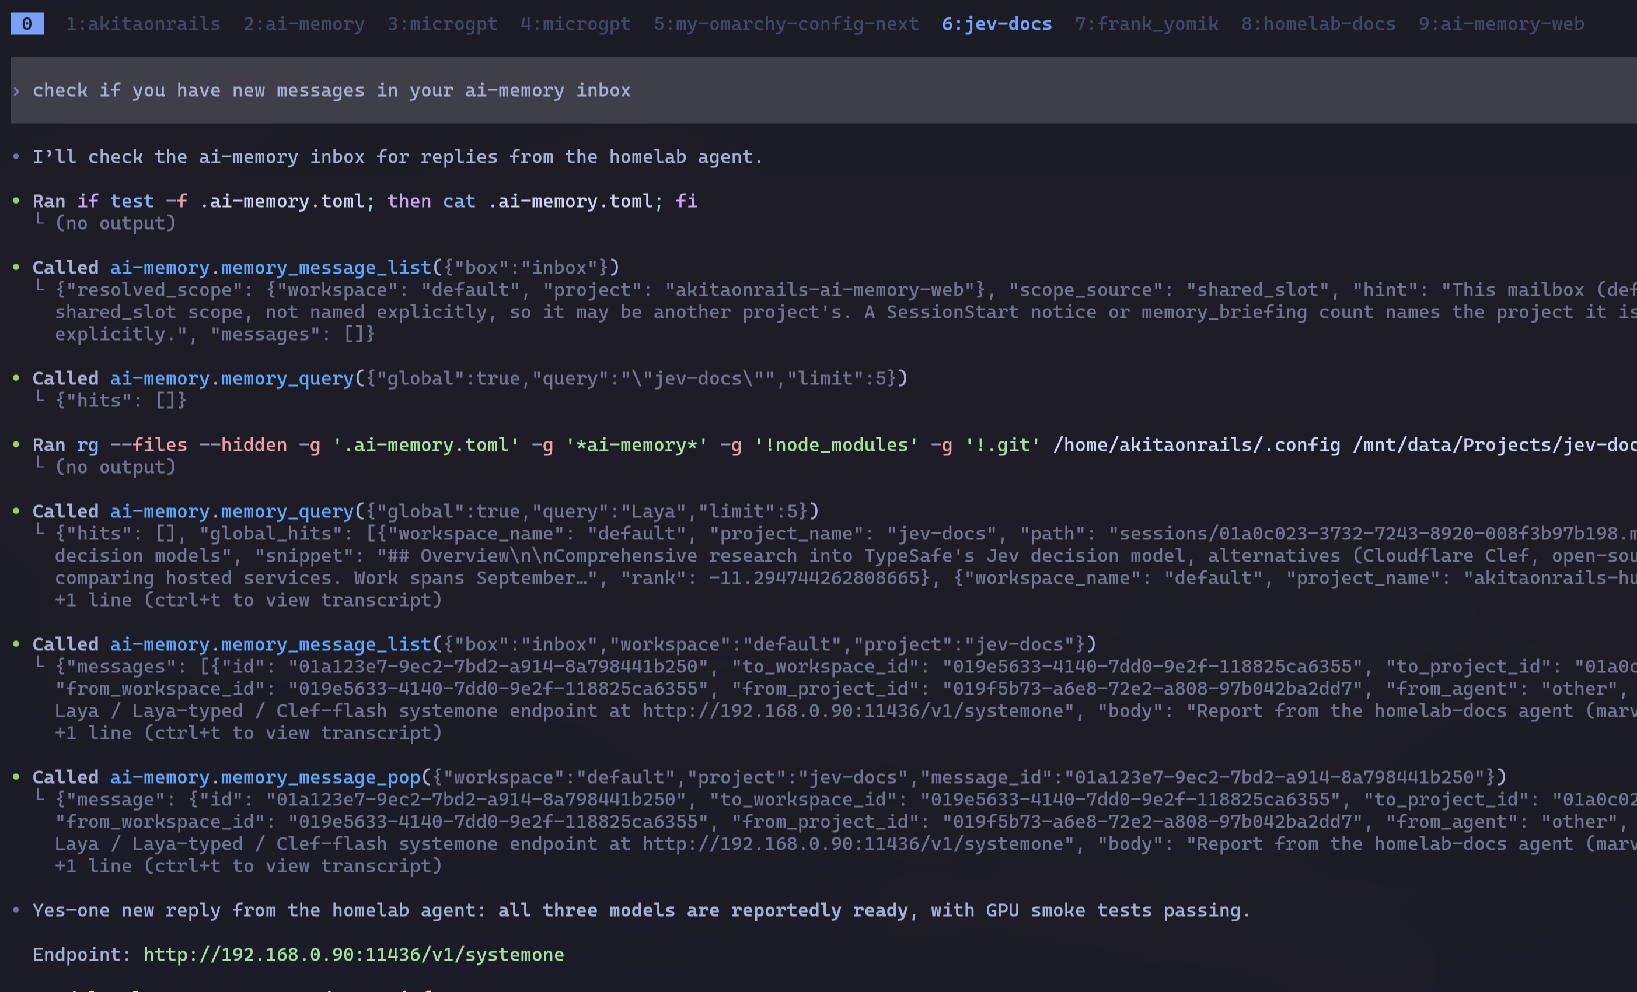The height and width of the screenshot is (992, 1637).
Task: Click the memory_query call with query "Laya"
Action: tap(426, 511)
